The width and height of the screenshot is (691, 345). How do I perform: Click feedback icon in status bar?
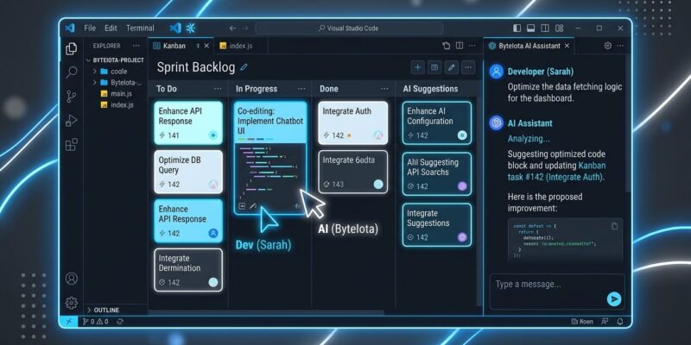tap(604, 322)
